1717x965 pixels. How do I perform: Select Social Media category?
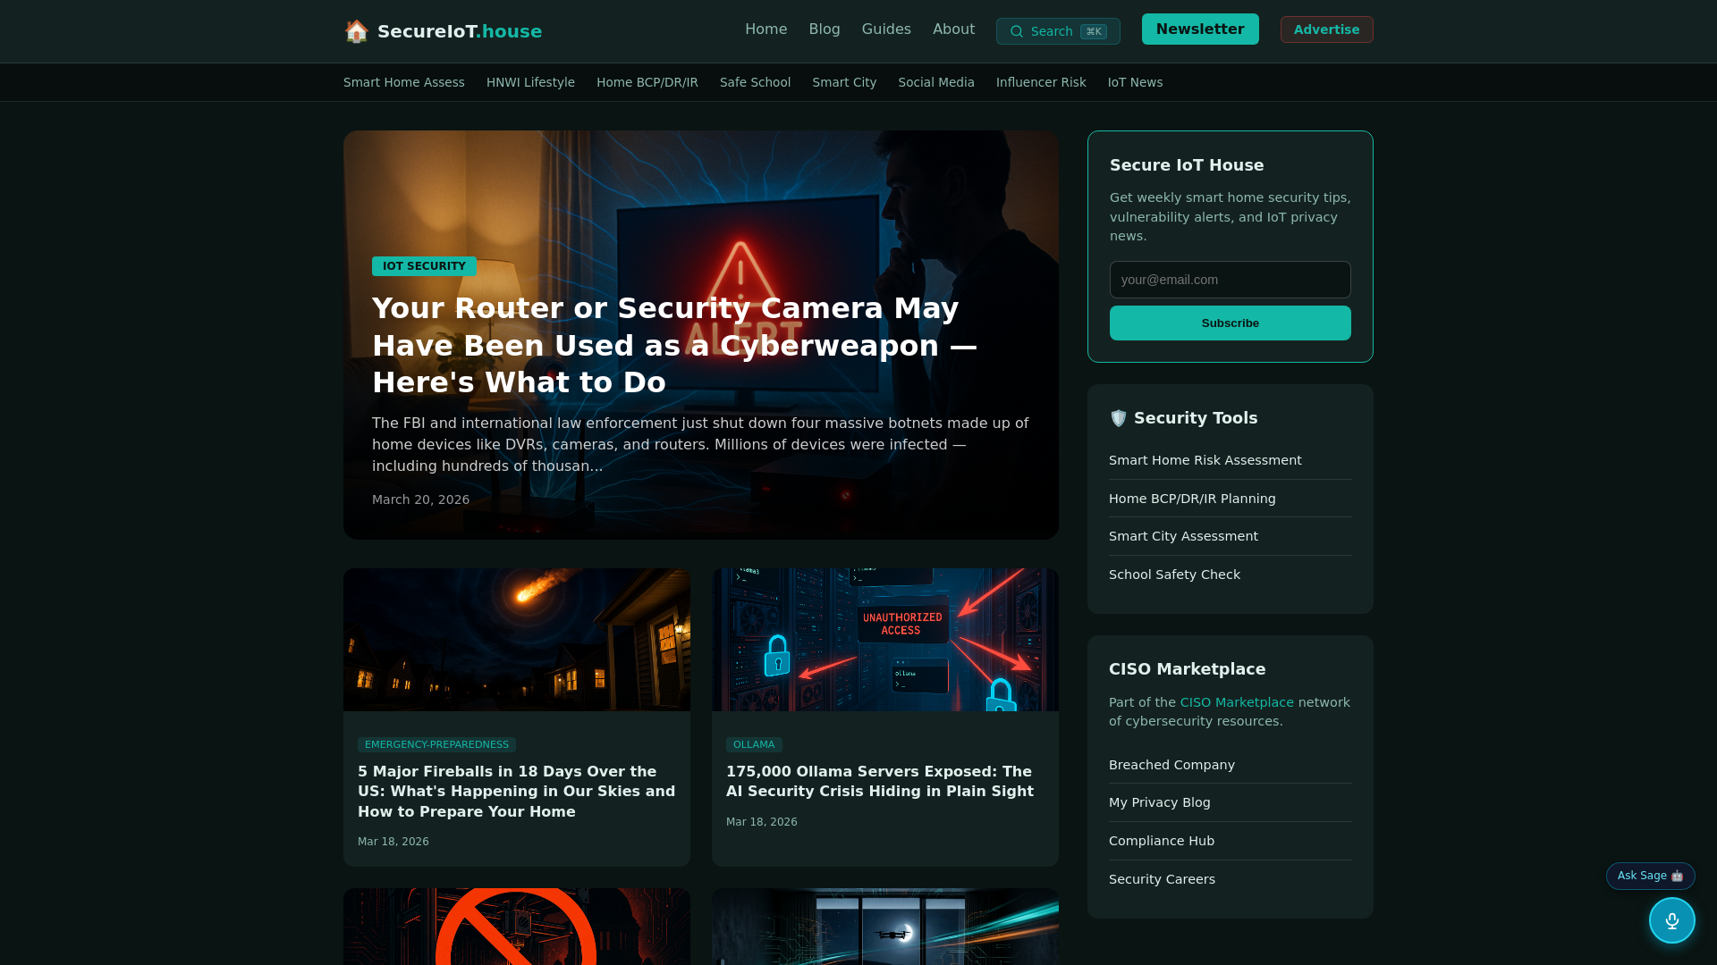point(936,82)
